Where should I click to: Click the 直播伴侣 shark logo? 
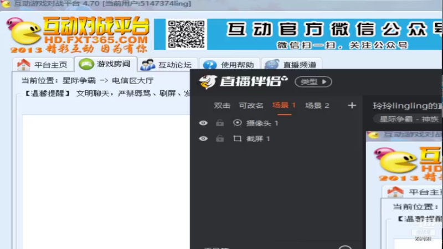(x=208, y=82)
